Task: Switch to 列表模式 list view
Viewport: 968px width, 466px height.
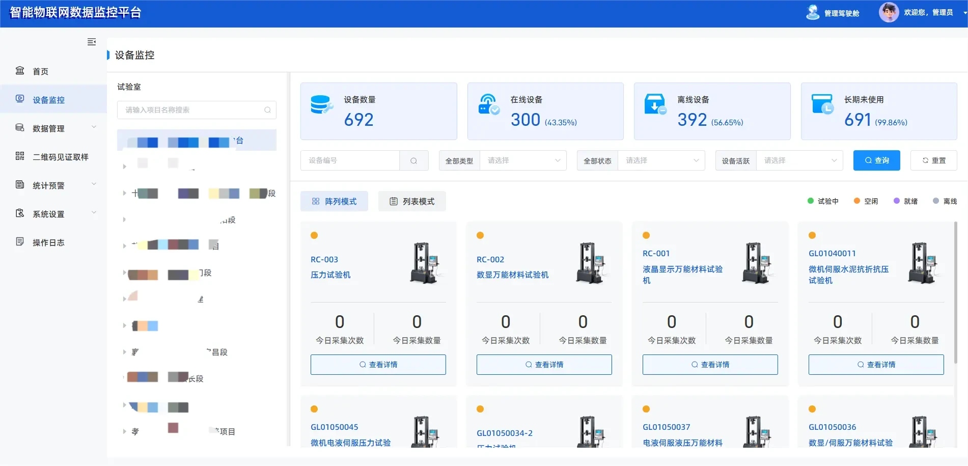Action: tap(412, 201)
